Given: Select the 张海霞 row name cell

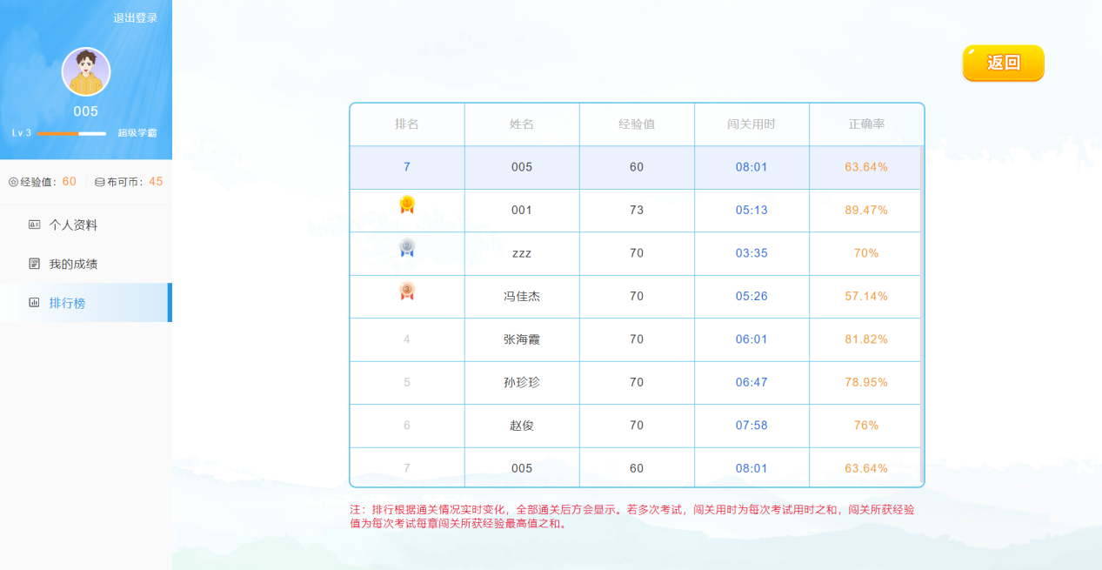Looking at the screenshot, I should 522,339.
